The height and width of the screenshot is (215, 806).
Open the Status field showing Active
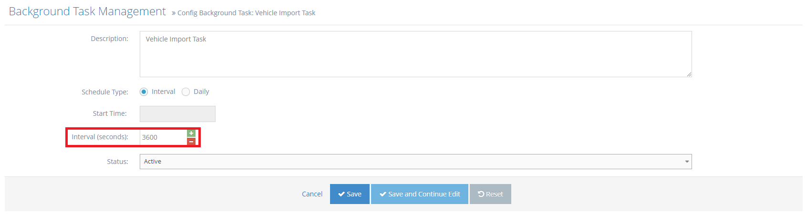[410, 162]
